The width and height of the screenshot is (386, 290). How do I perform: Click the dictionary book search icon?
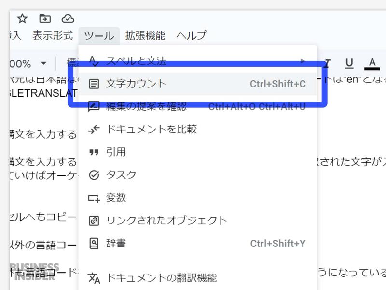coord(94,244)
